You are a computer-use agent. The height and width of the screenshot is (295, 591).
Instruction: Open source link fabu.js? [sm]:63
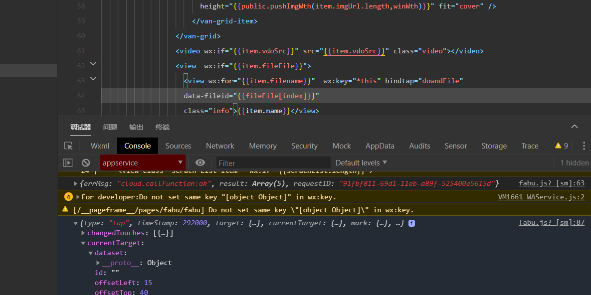pos(552,183)
